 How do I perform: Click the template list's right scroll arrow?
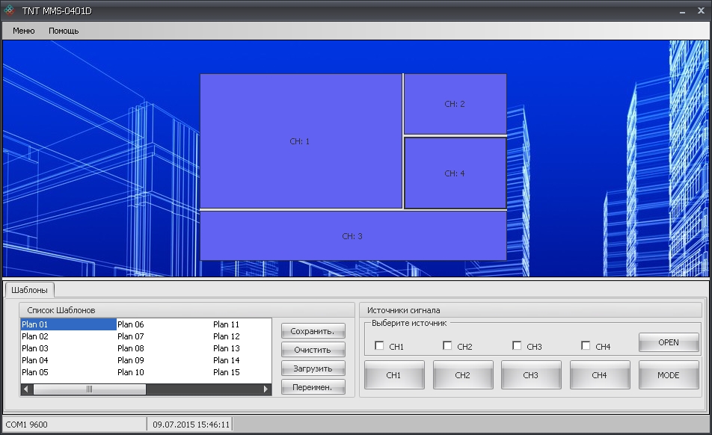pyautogui.click(x=266, y=389)
